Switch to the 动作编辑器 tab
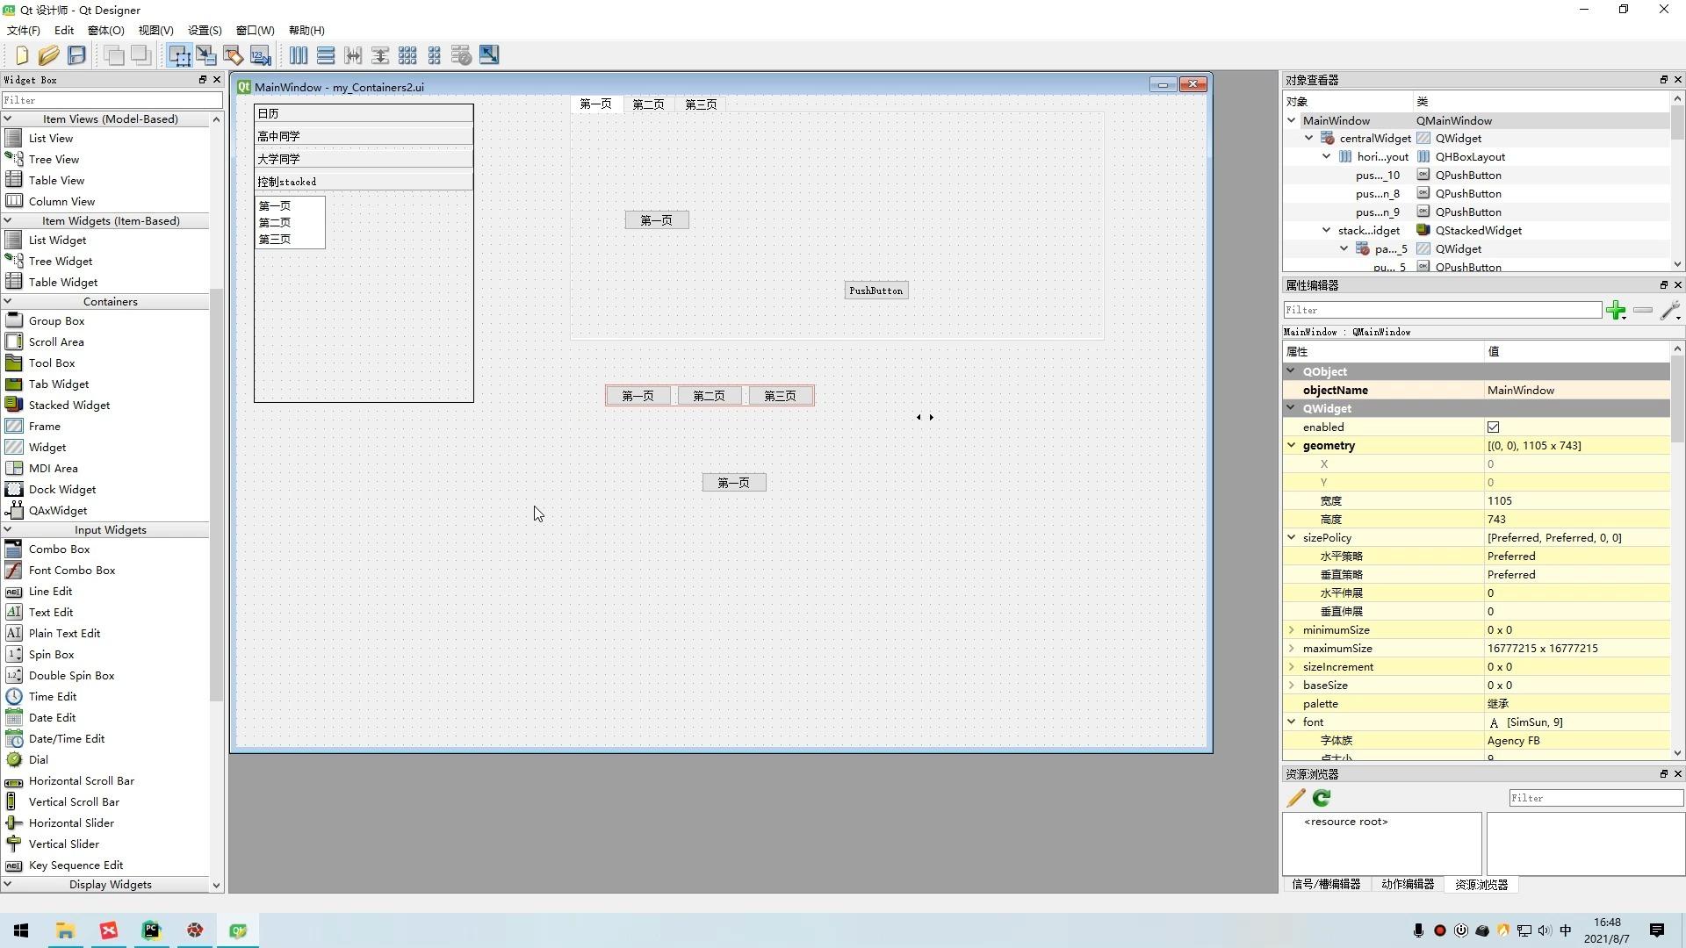 (1407, 885)
